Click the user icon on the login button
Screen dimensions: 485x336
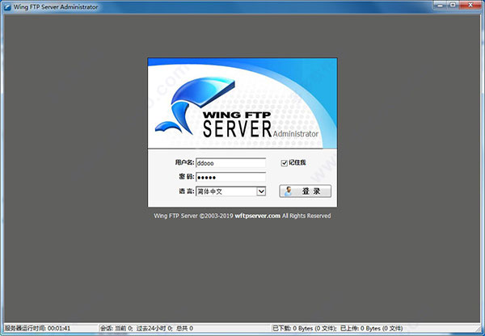[288, 191]
